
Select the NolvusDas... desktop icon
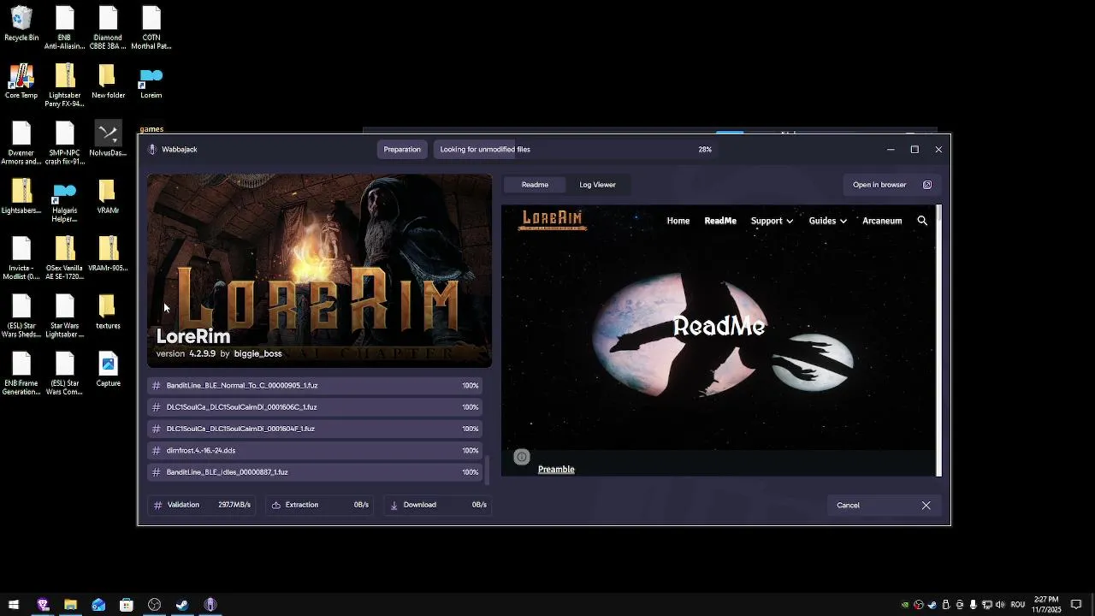(x=108, y=139)
